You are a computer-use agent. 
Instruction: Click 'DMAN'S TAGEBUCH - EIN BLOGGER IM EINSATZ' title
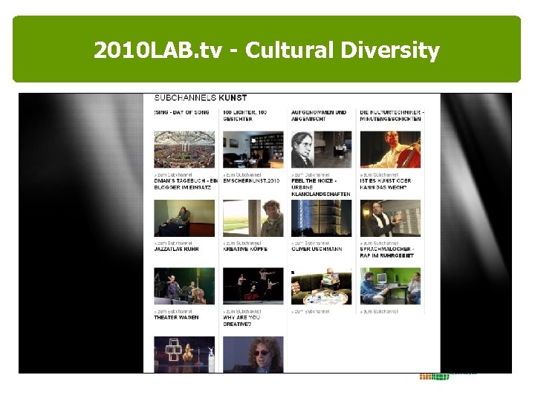point(186,184)
